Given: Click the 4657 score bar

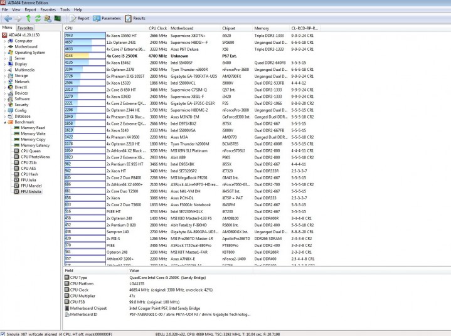Looking at the screenshot, I should [78, 42].
